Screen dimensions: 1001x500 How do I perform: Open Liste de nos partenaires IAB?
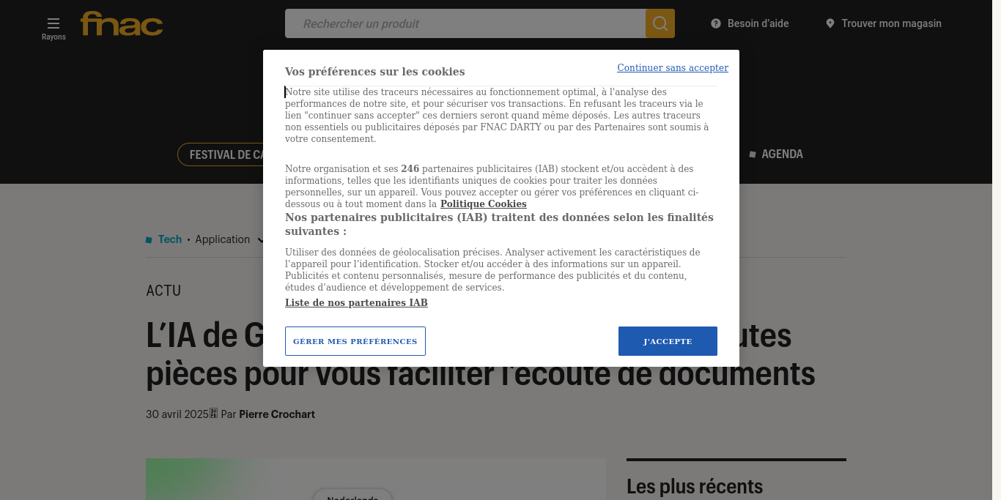(x=356, y=303)
